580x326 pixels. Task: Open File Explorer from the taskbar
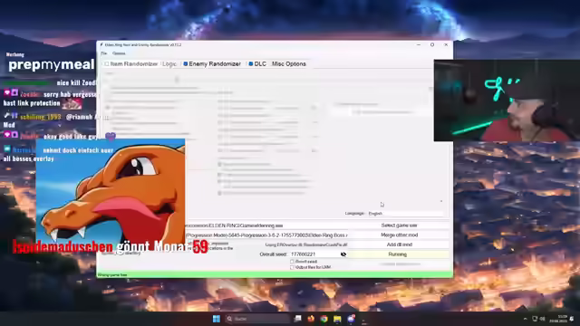pos(337,319)
